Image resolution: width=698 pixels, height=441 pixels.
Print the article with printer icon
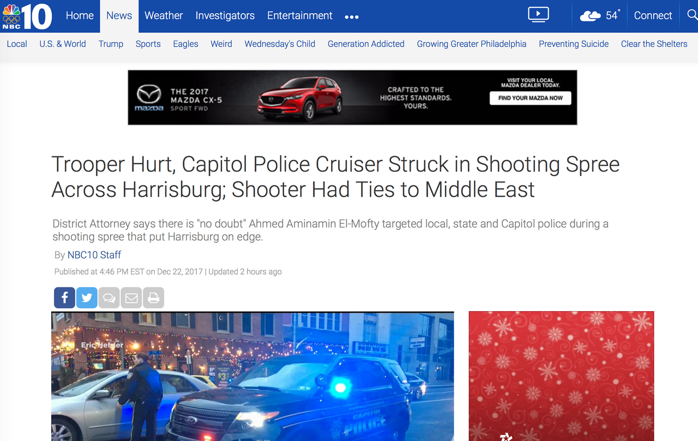(x=153, y=298)
